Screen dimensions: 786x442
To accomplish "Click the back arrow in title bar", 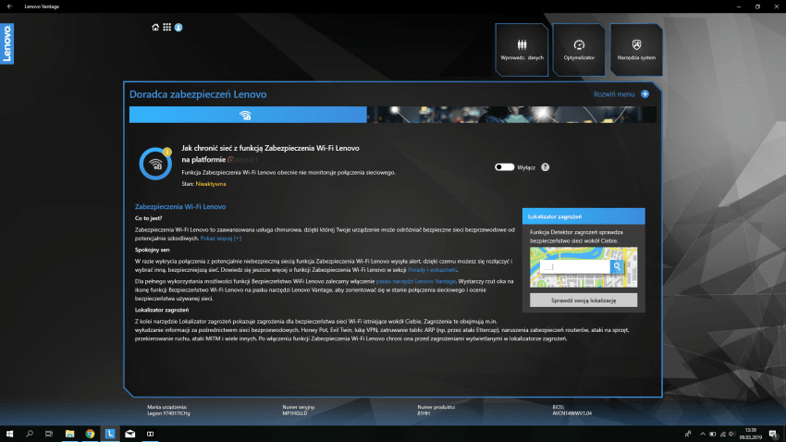I will [x=9, y=6].
